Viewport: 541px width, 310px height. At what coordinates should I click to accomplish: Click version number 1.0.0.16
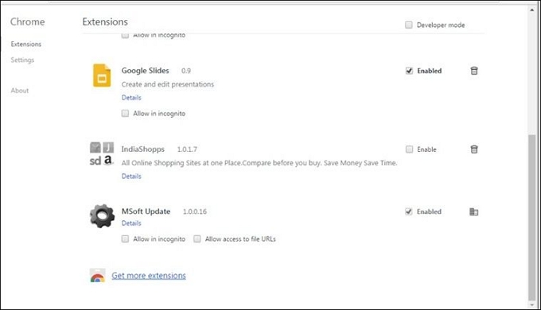coord(195,211)
